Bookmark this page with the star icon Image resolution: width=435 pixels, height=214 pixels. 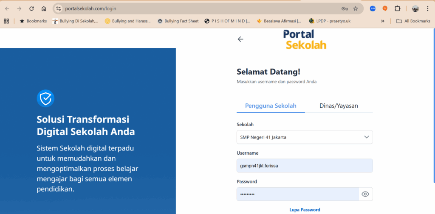tap(356, 8)
